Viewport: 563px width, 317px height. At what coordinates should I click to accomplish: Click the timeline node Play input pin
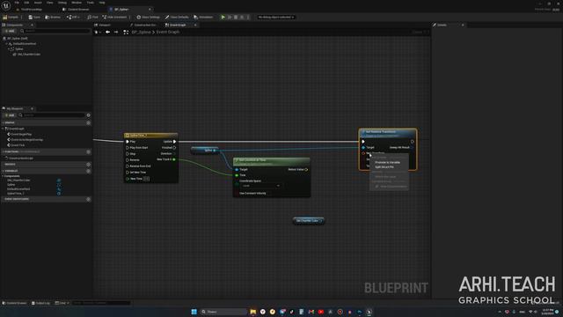point(128,142)
